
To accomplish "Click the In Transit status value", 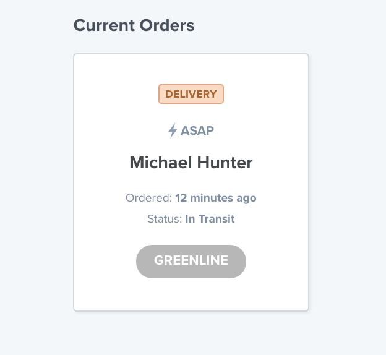I will (x=210, y=219).
